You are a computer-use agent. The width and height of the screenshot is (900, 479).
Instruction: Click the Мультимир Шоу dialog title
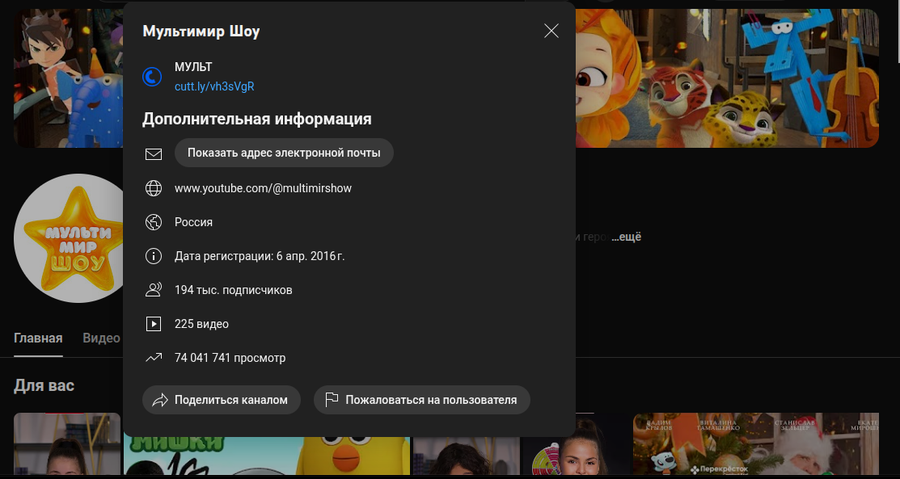click(x=201, y=31)
